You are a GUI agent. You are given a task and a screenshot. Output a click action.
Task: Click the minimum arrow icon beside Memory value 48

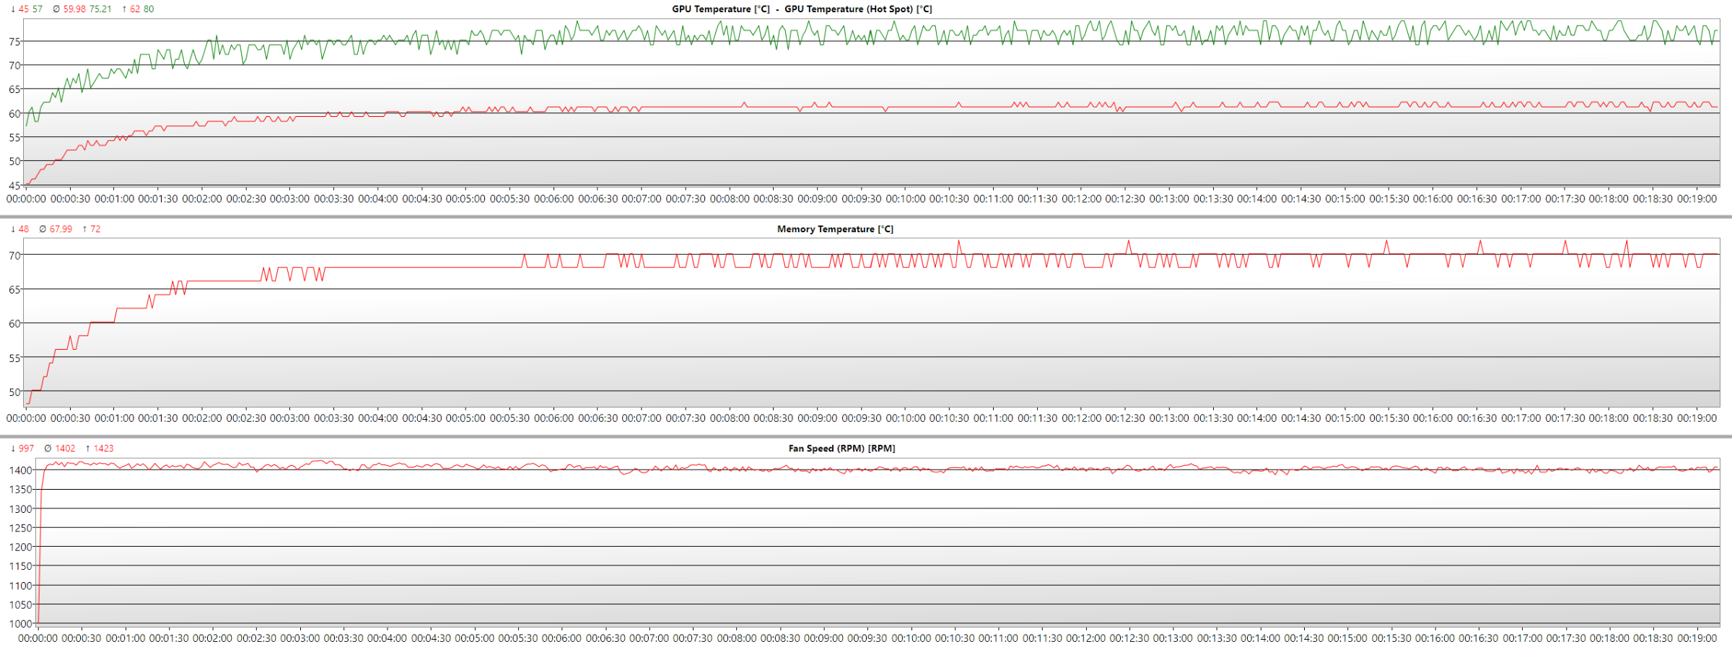[x=13, y=229]
